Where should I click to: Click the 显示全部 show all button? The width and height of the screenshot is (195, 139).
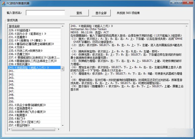click(x=101, y=13)
